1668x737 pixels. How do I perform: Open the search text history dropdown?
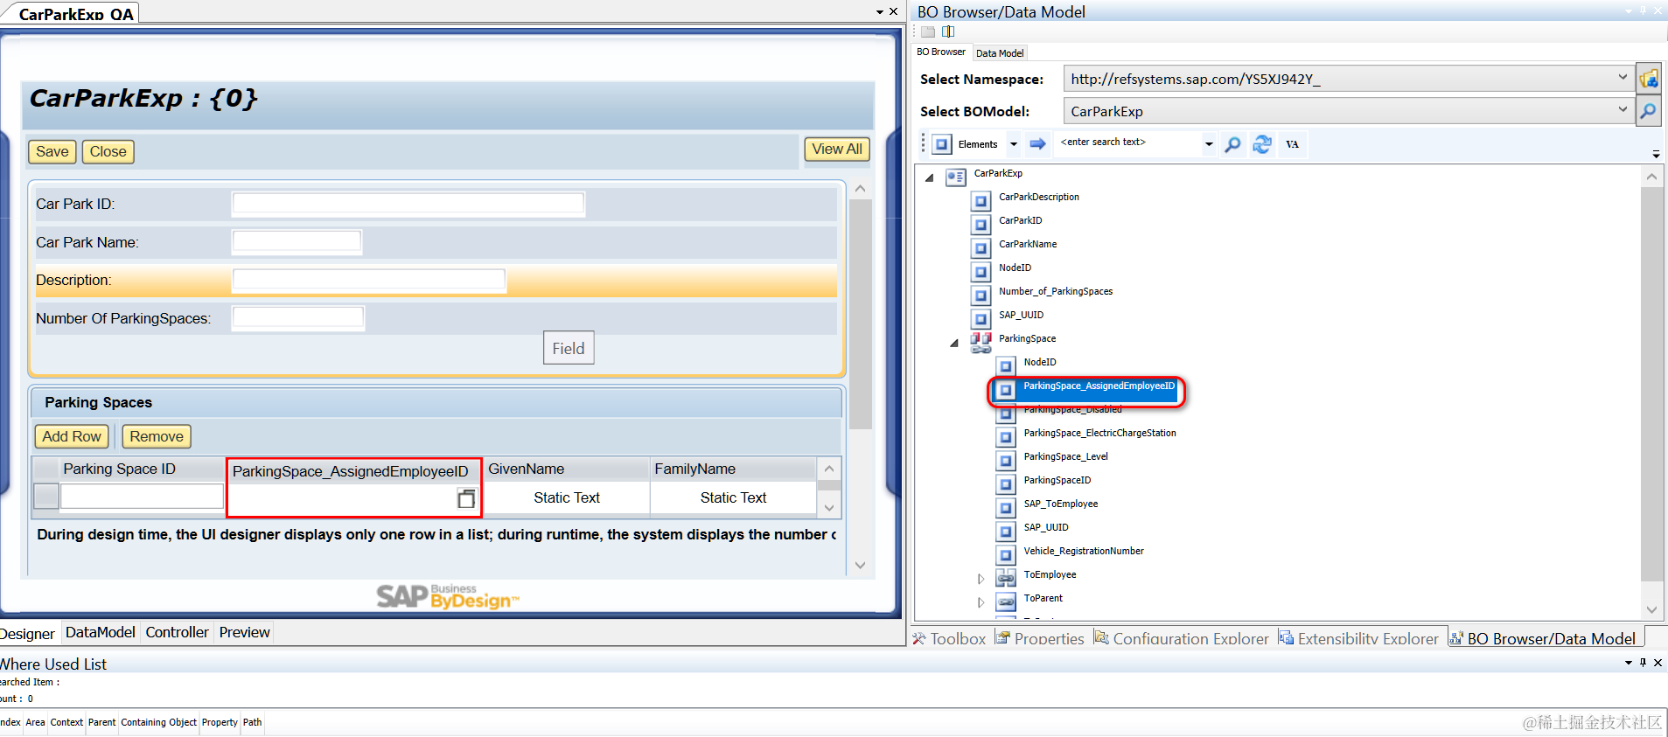click(1209, 144)
